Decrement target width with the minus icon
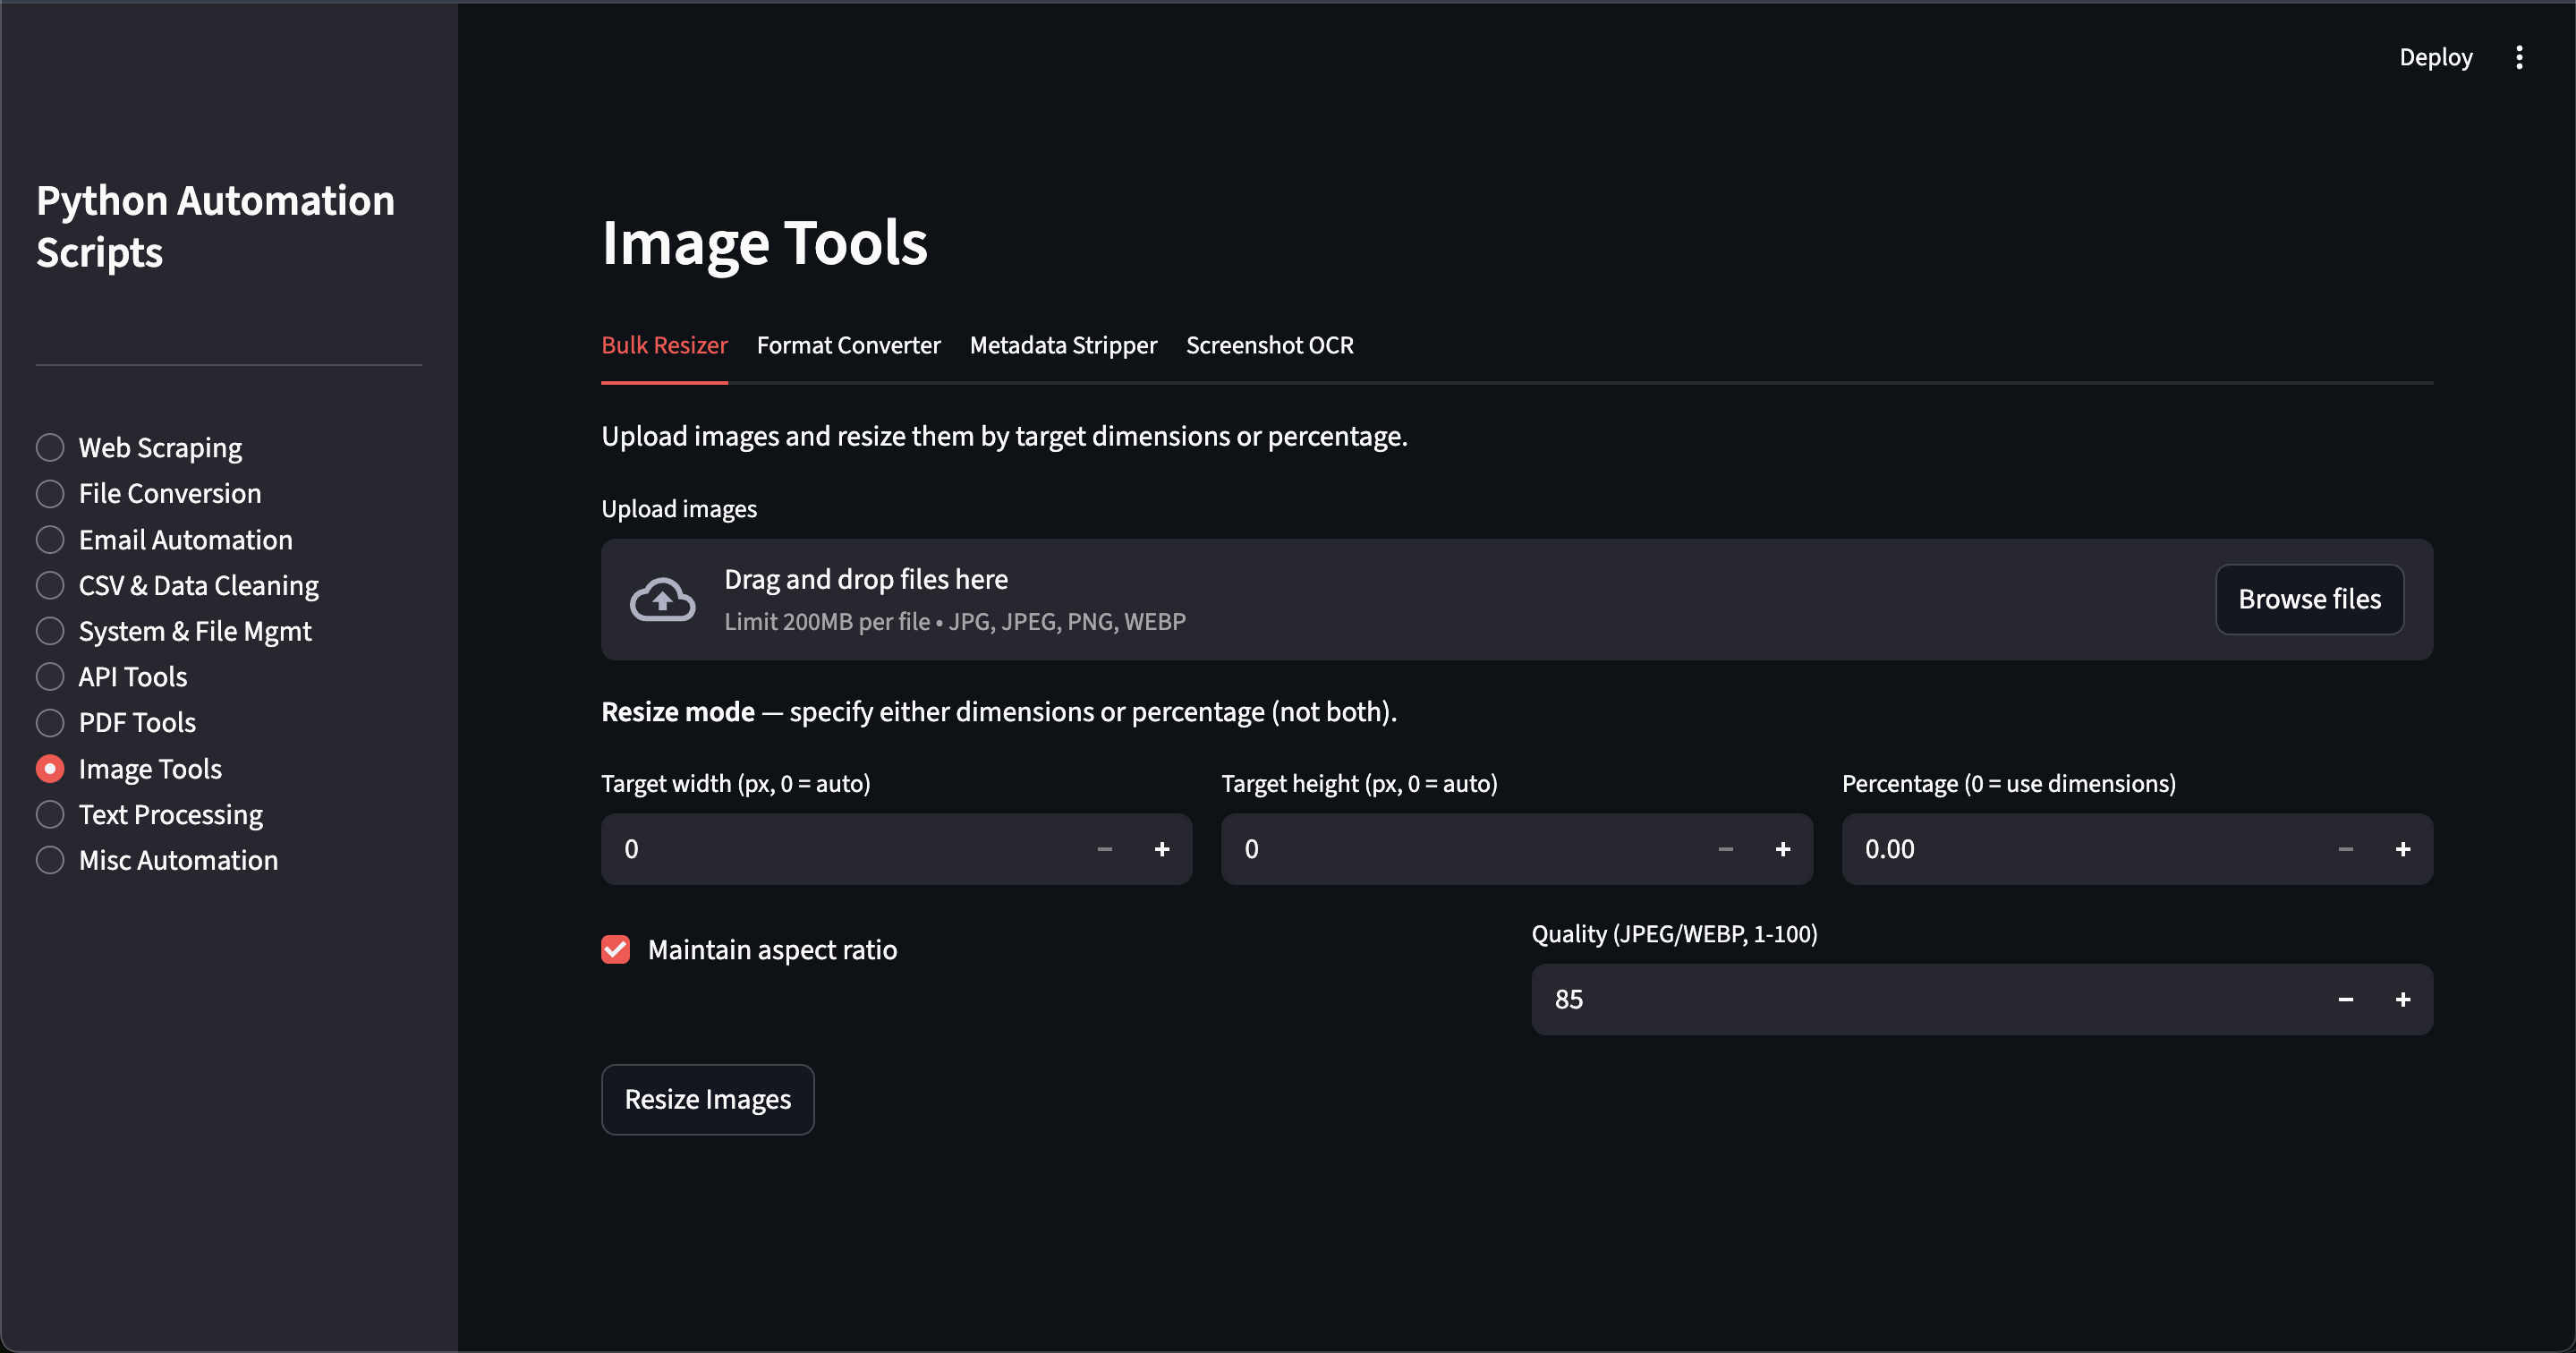Viewport: 2576px width, 1353px height. (x=1104, y=849)
